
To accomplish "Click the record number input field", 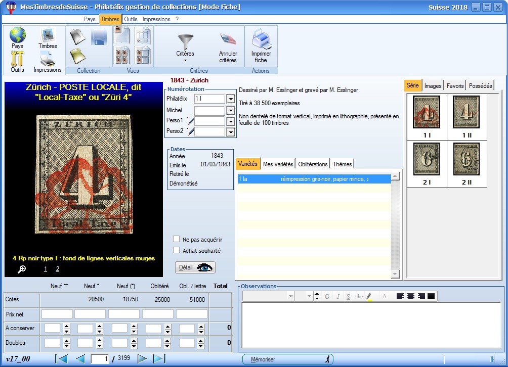I will point(100,359).
